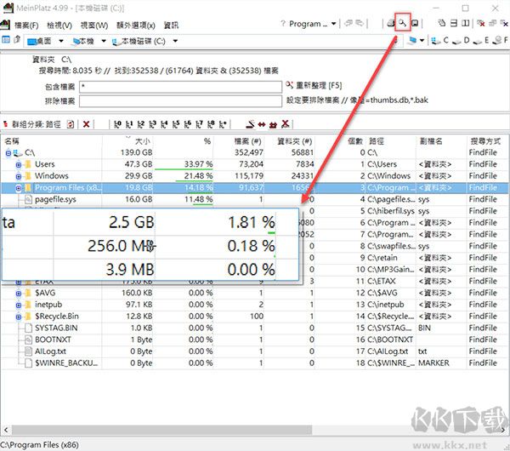Select the drive C icon in drive toolbar
The height and width of the screenshot is (451, 510).
click(434, 40)
